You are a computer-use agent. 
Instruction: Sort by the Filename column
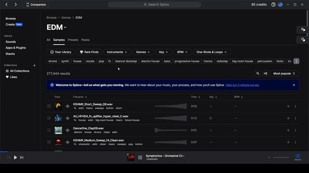[x=80, y=97]
